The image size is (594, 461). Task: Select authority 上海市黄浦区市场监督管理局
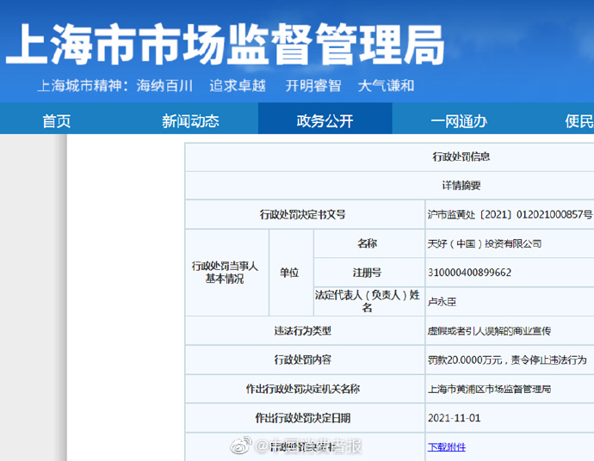[489, 389]
